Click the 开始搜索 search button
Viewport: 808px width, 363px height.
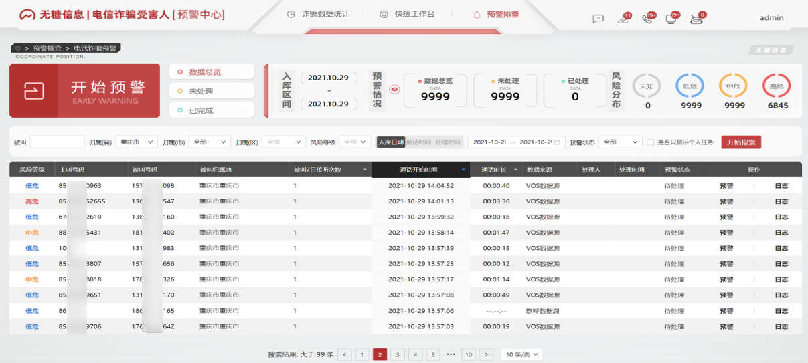click(740, 142)
